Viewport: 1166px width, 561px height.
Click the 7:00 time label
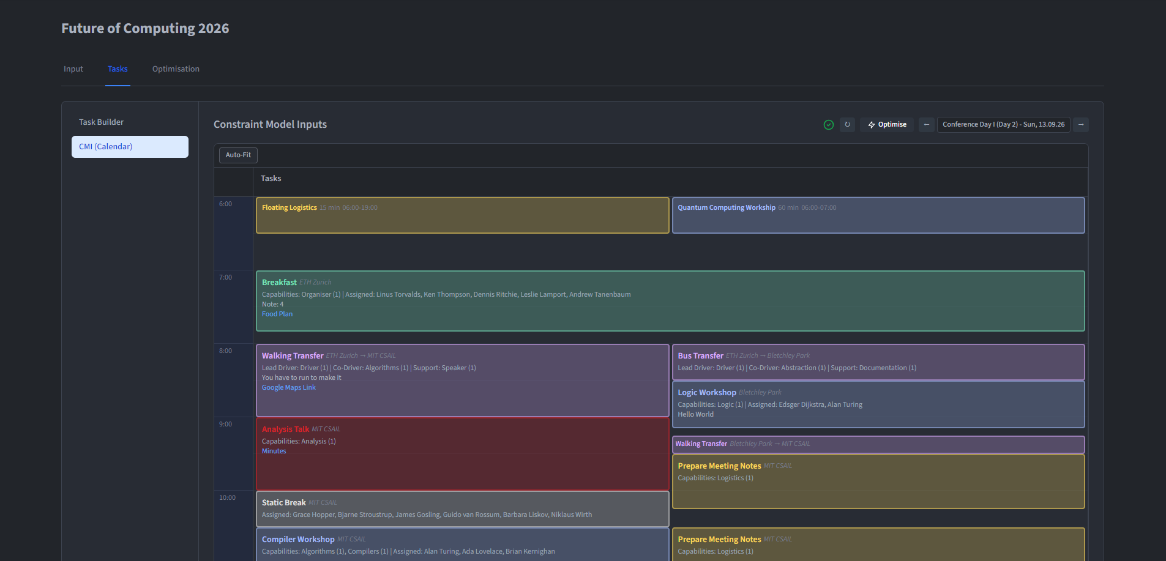click(225, 278)
